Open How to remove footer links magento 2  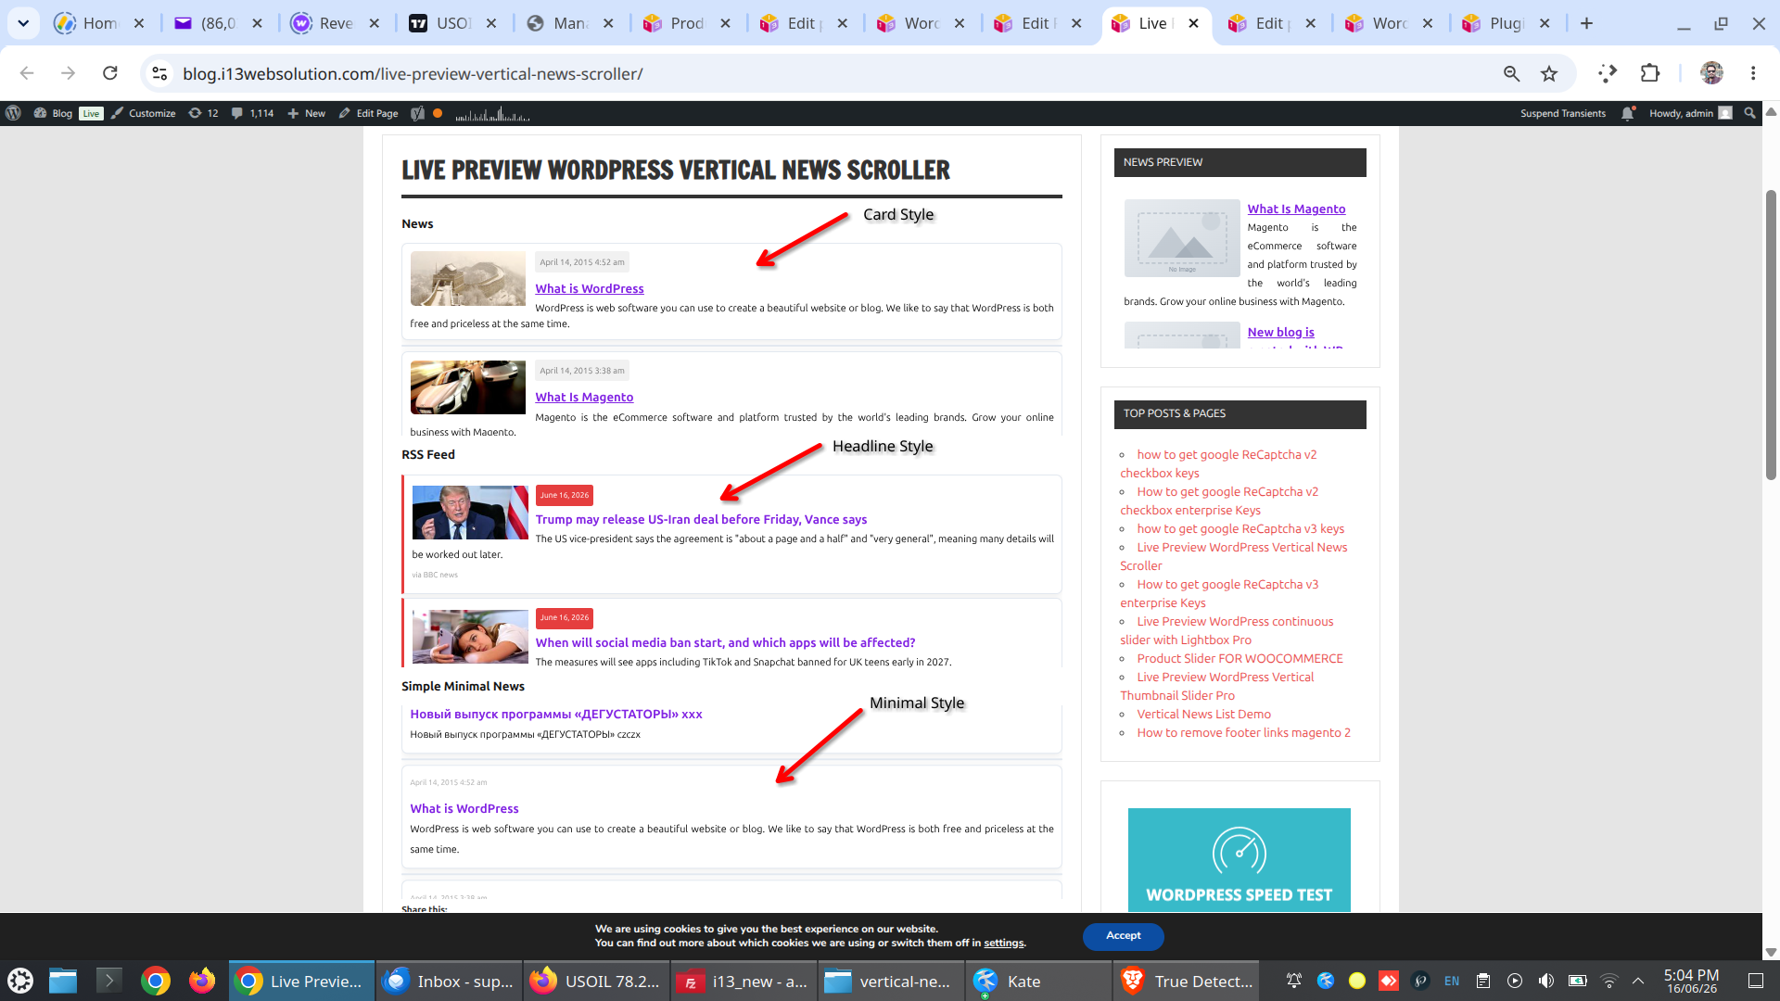tap(1243, 732)
